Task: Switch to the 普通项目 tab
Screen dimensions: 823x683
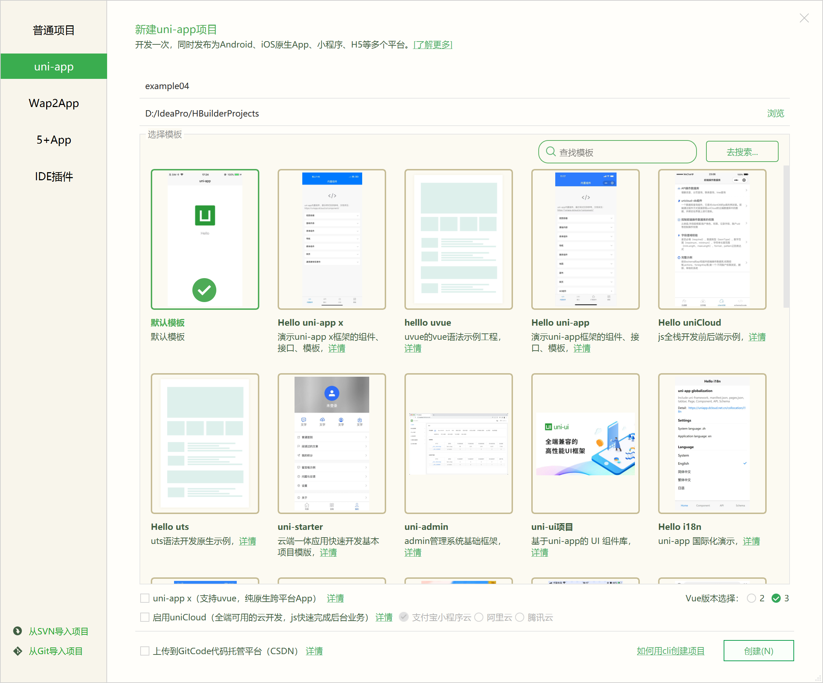Action: pyautogui.click(x=54, y=30)
